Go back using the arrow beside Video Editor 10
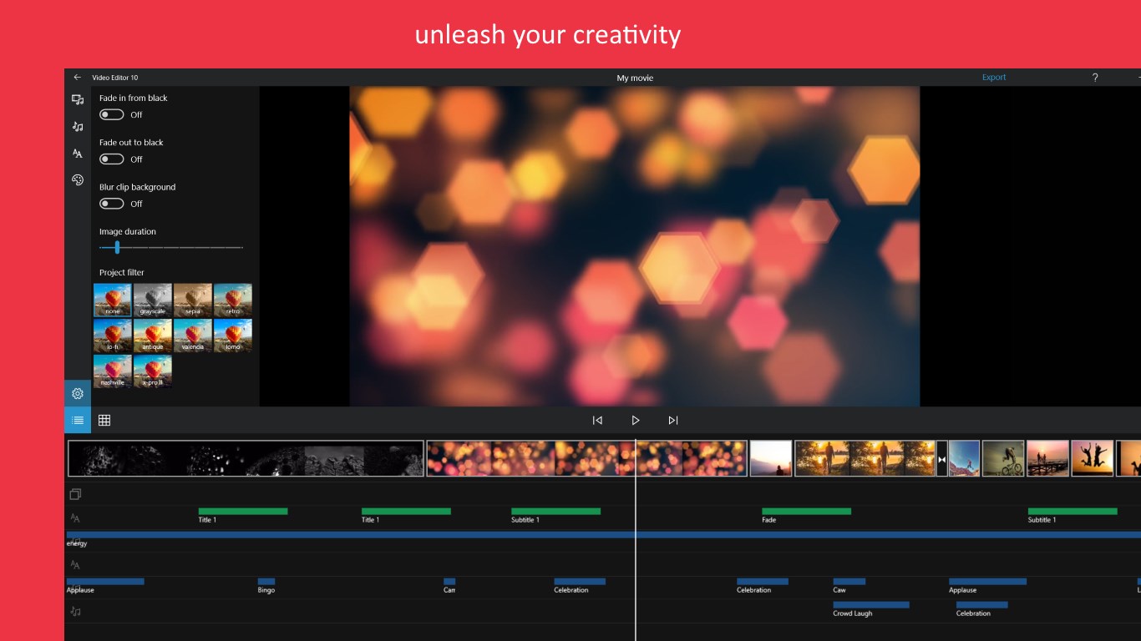 point(77,78)
